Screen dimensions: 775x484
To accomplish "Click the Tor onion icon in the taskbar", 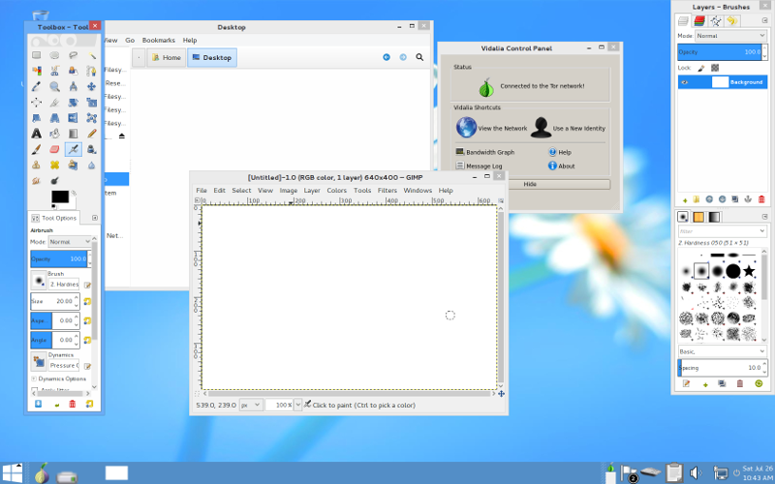I will [x=40, y=473].
